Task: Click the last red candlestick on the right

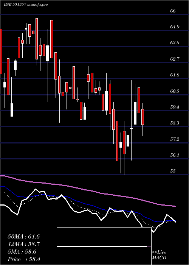Action: (143, 117)
